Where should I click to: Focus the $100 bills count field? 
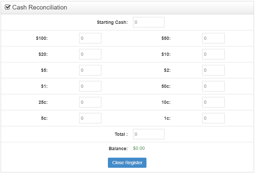[90, 38]
